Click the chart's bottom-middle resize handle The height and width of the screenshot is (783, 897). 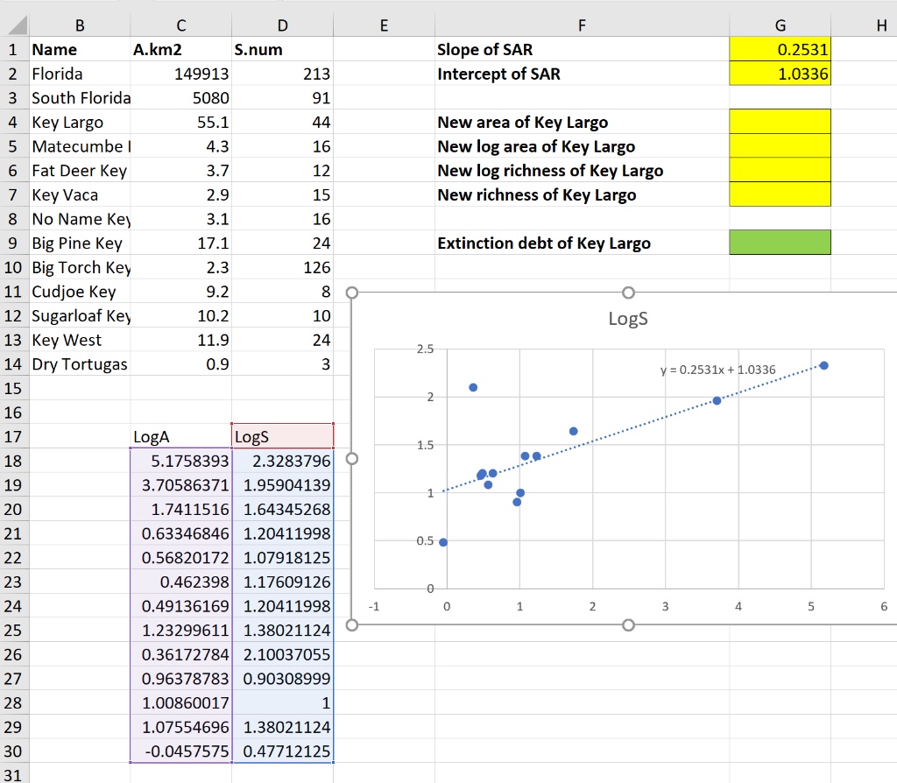point(627,624)
